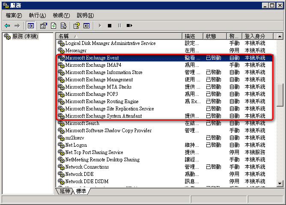This screenshot has height=205, width=286.
Task: Click gear icon beside Microsoft Exchange IMAP4
Action: pyautogui.click(x=61, y=65)
